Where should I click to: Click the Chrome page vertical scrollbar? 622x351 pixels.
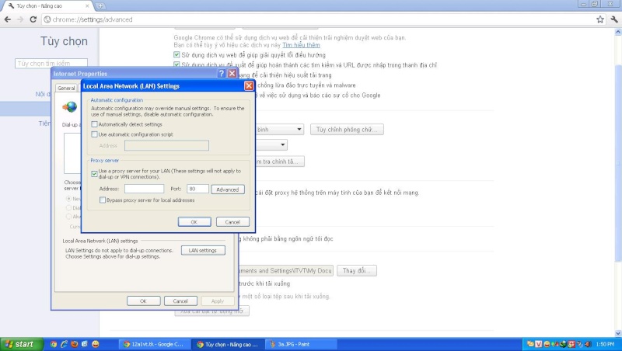click(x=618, y=162)
